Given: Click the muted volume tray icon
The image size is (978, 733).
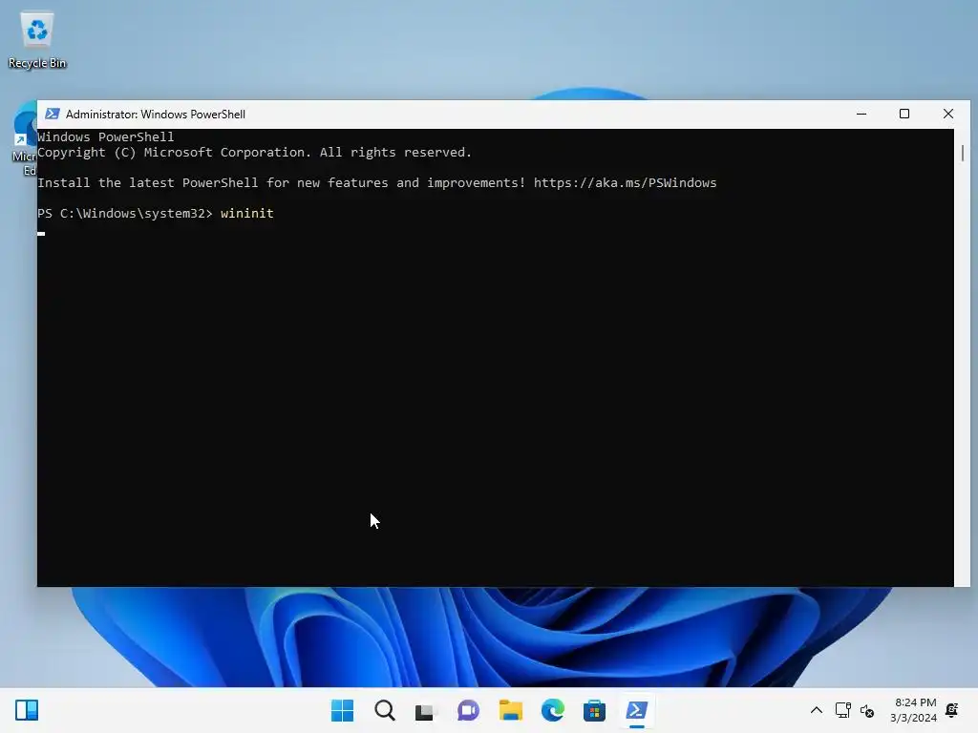Looking at the screenshot, I should click(x=867, y=710).
